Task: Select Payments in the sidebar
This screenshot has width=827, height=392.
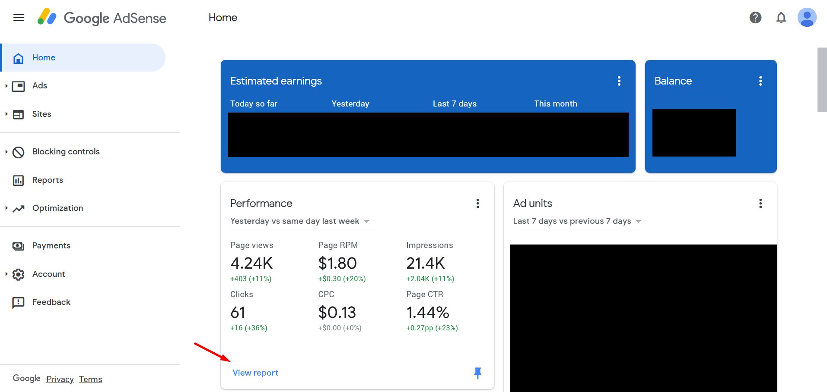Action: [x=51, y=245]
